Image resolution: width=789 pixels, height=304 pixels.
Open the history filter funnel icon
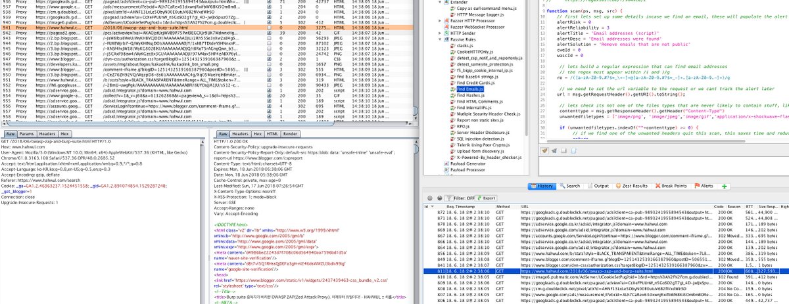click(448, 197)
